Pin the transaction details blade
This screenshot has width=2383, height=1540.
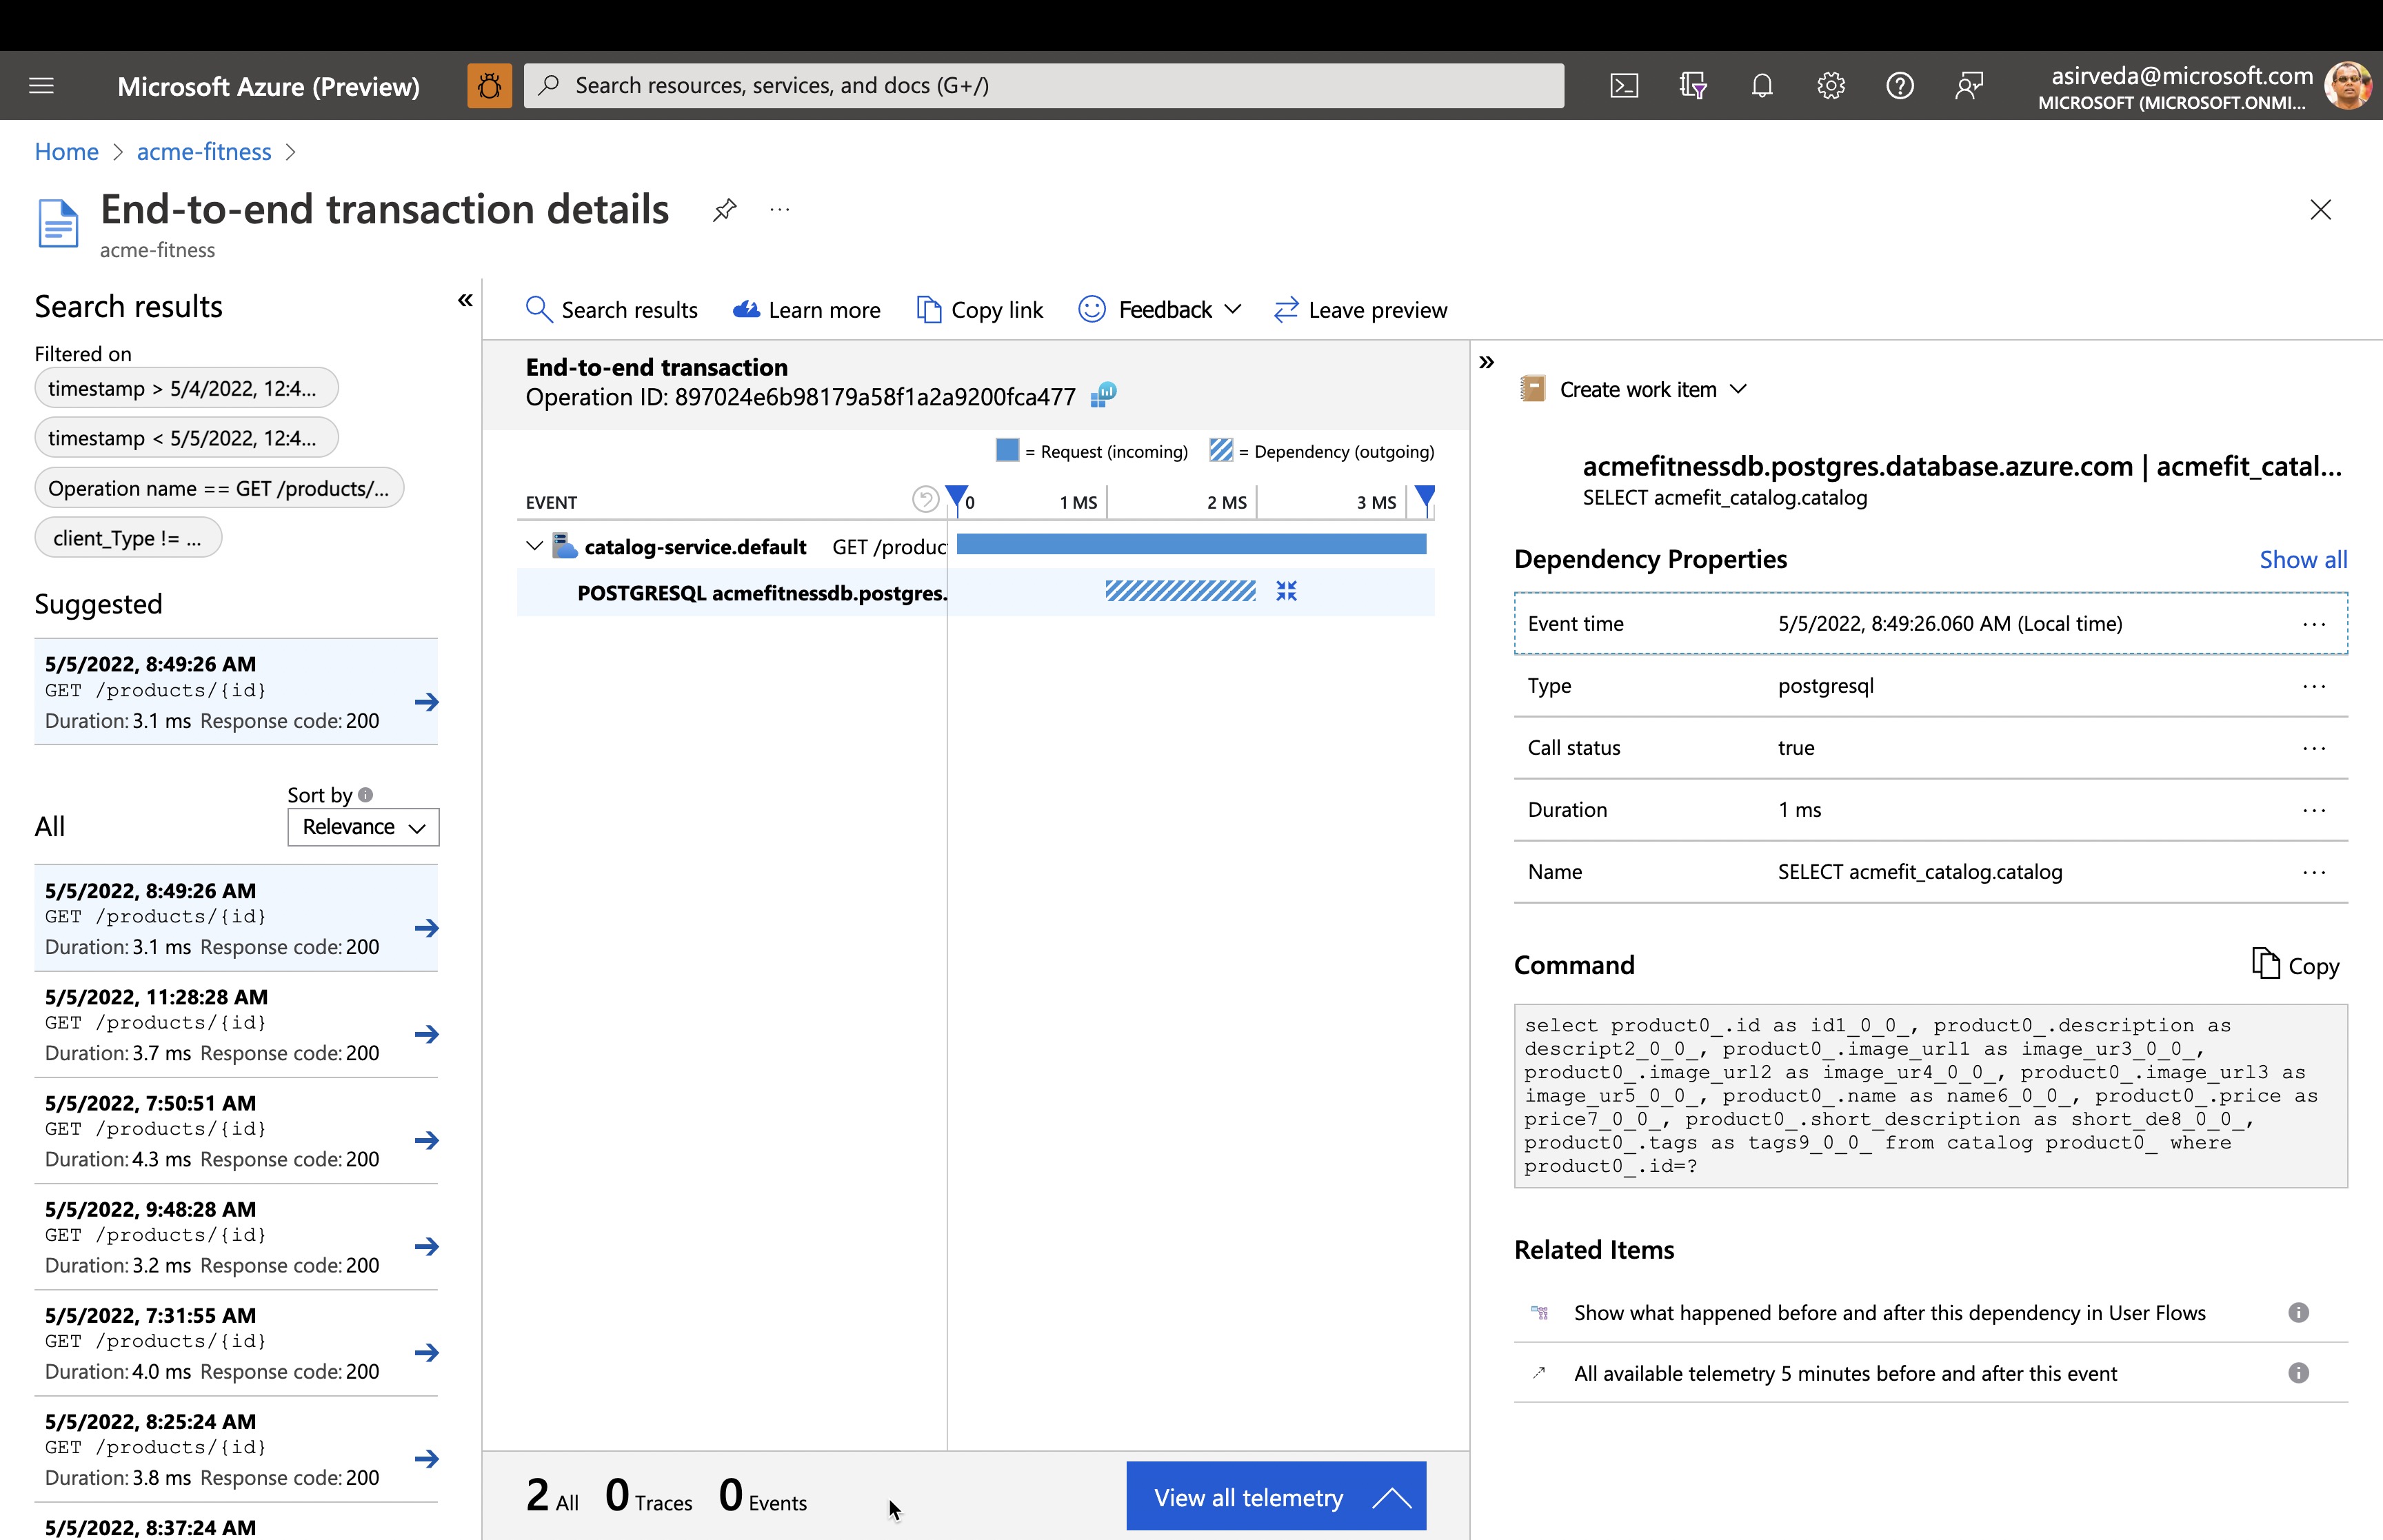[724, 210]
